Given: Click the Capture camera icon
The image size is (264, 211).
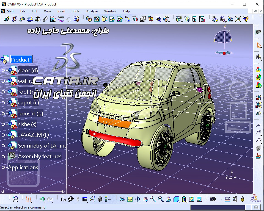Looking at the screenshot, I should coord(213,199).
